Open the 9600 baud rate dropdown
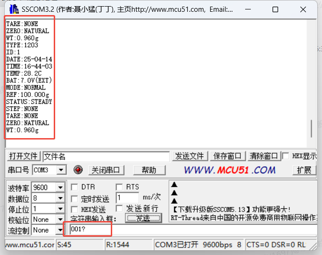Image resolution: width=322 pixels, height=255 pixels. 60,187
